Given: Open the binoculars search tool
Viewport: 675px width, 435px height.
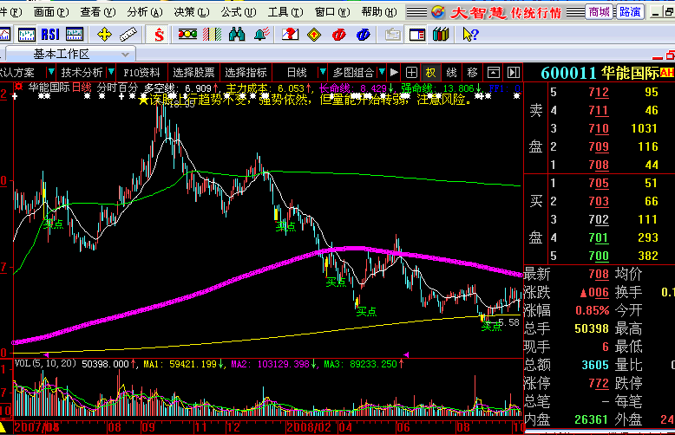Looking at the screenshot, I should tap(237, 35).
